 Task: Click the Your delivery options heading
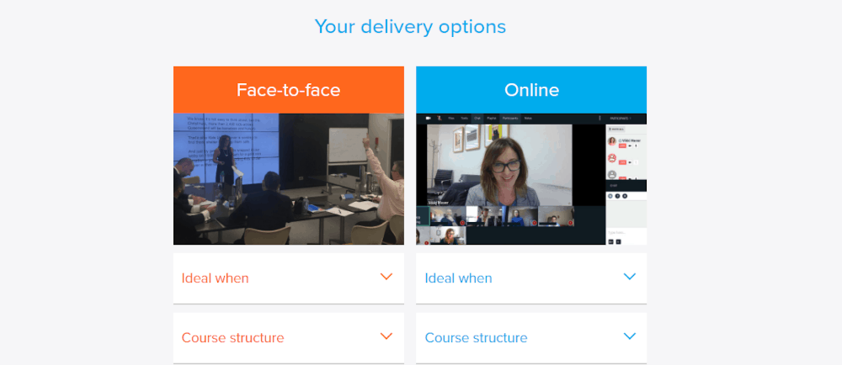(410, 26)
